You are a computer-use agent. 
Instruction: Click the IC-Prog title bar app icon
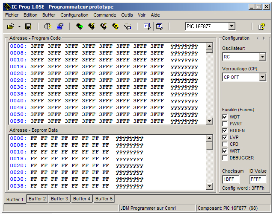[7, 7]
